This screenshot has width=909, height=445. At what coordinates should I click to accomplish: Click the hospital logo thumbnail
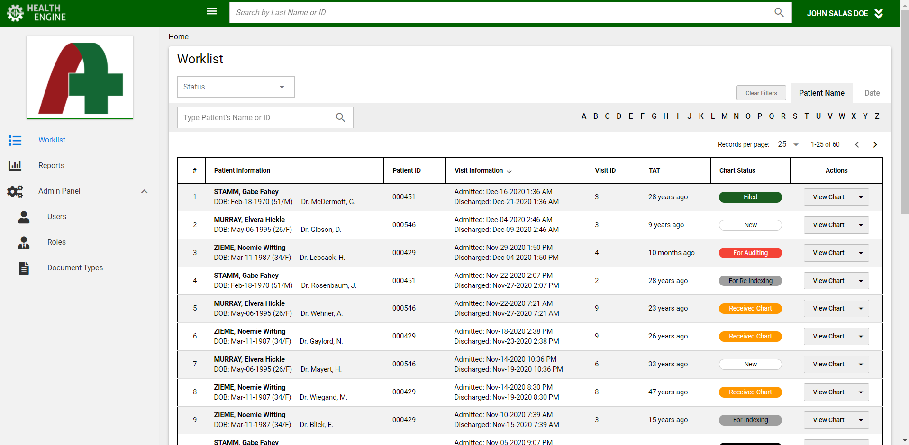tap(80, 77)
